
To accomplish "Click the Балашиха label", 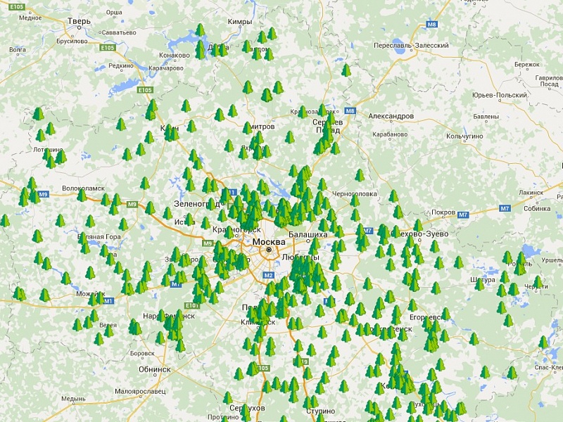I will click(x=308, y=235).
